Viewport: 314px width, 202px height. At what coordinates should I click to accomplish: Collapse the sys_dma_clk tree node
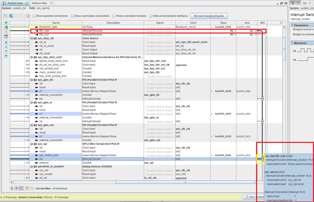[32, 39]
